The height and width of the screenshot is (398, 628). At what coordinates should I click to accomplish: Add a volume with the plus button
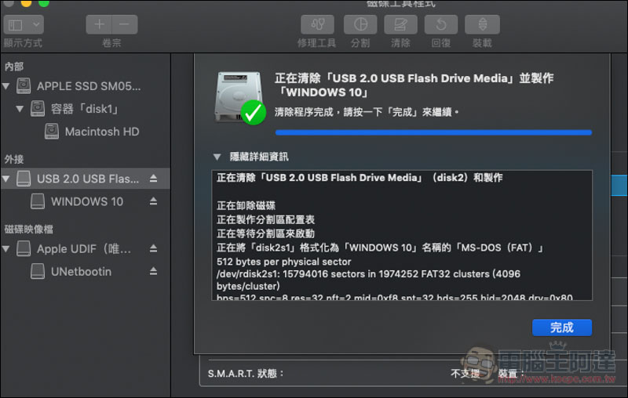click(99, 25)
